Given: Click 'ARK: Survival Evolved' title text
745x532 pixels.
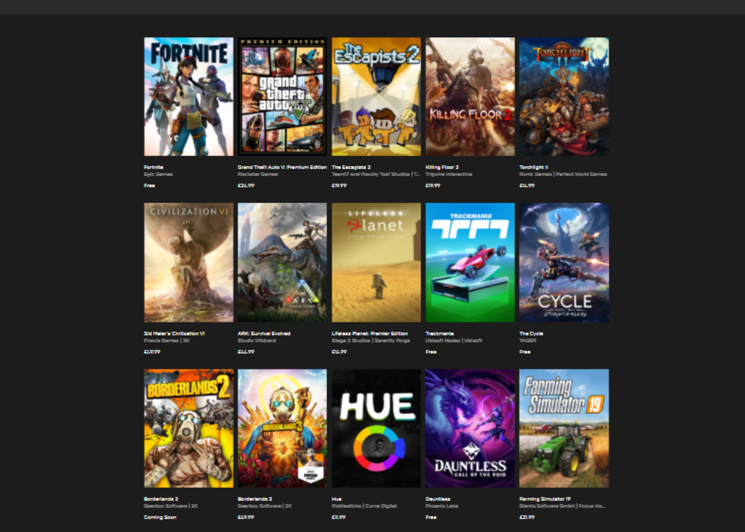Looking at the screenshot, I should (x=264, y=334).
